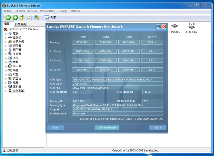Open the 檔案(F) menu
214x156 pixels.
[x=8, y=11]
